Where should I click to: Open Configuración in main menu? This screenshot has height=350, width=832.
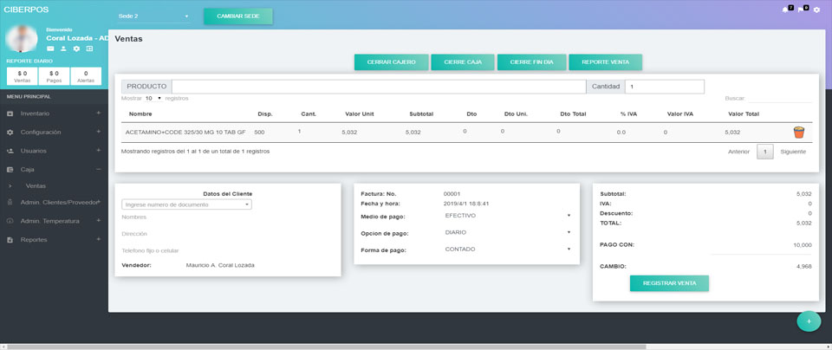(x=41, y=132)
